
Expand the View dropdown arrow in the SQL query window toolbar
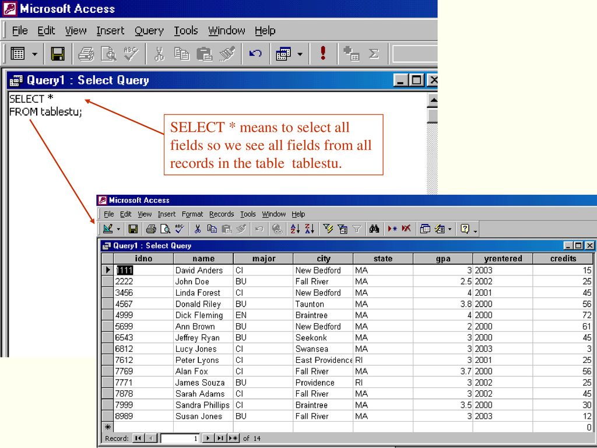(34, 54)
